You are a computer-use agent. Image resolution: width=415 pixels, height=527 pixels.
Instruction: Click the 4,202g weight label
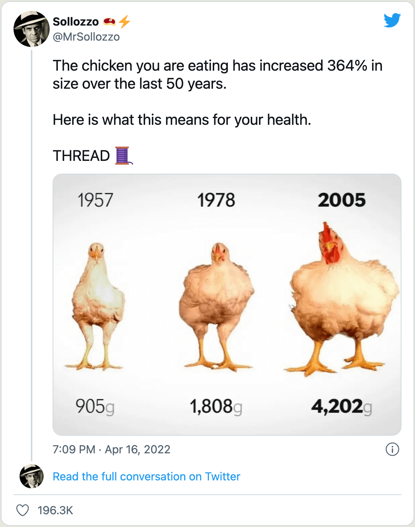tap(341, 406)
